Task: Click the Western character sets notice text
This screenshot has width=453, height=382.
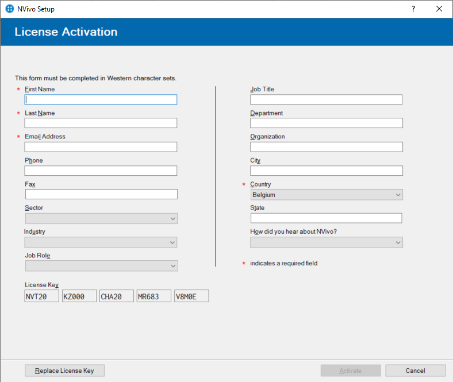Action: [95, 78]
